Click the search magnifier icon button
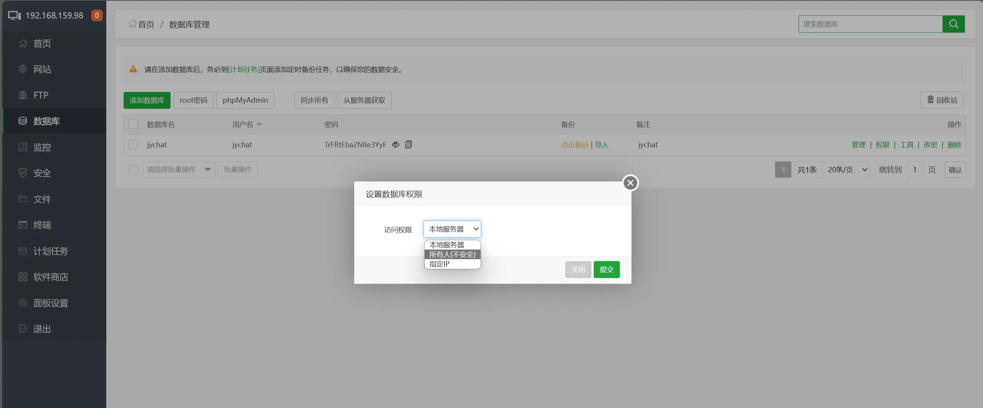The width and height of the screenshot is (983, 408). [x=953, y=24]
